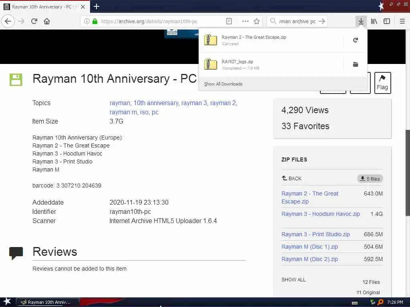Click the orange search icon in tray
This screenshot has width=410, height=307.
click(x=380, y=302)
